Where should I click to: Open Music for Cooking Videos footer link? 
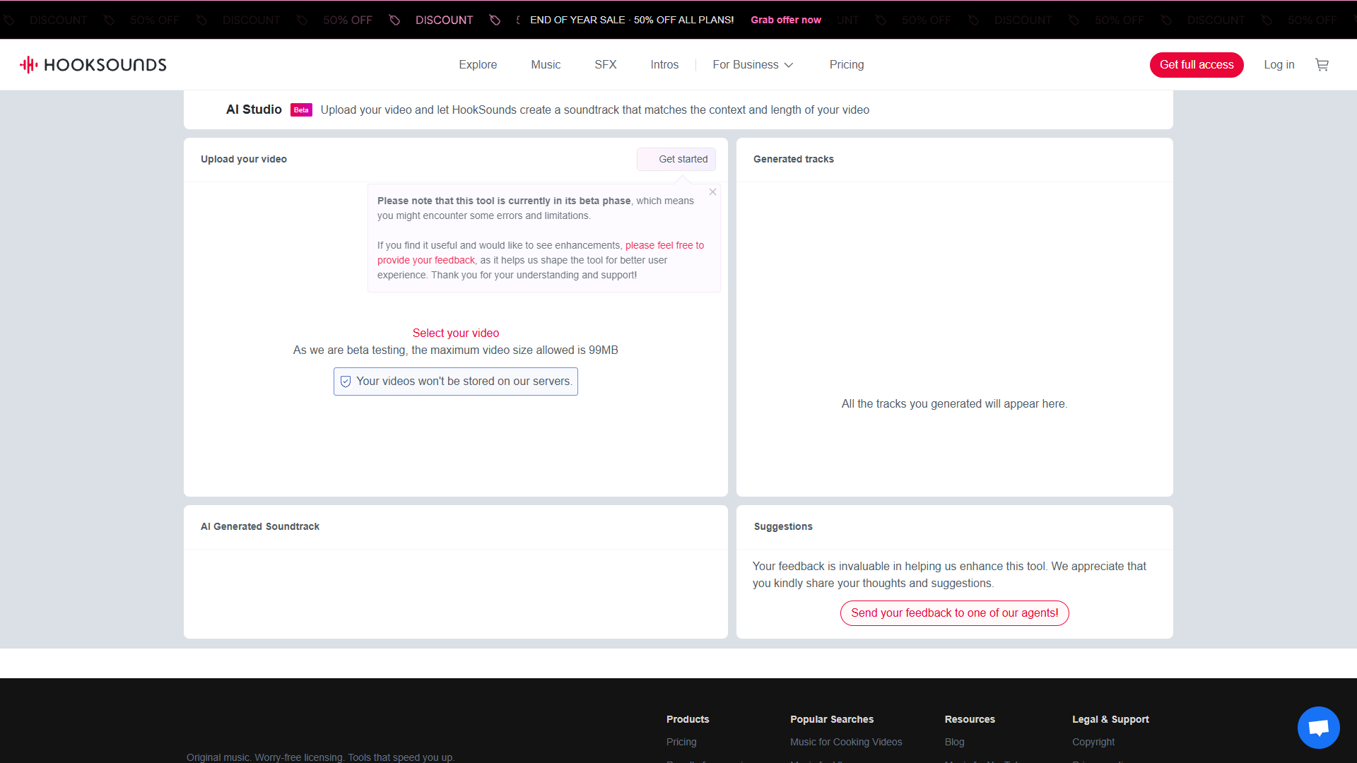[846, 742]
